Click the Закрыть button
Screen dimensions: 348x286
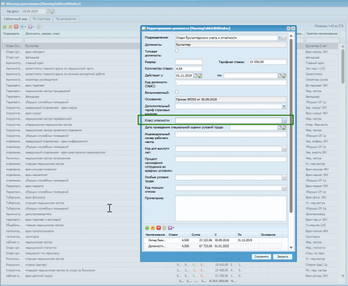(x=283, y=256)
